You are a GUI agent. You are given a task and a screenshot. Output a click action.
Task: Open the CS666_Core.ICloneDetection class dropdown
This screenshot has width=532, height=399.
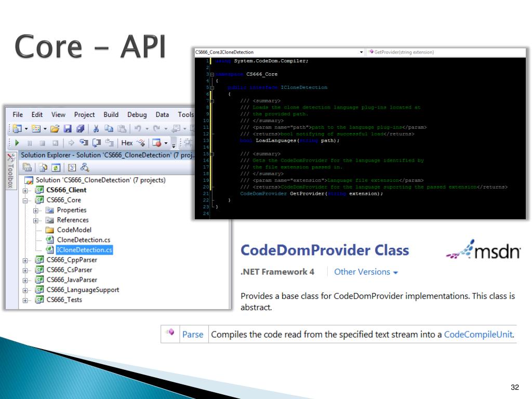point(362,52)
